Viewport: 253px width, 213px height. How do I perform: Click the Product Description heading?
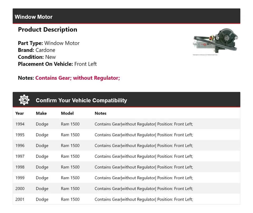coord(47,30)
